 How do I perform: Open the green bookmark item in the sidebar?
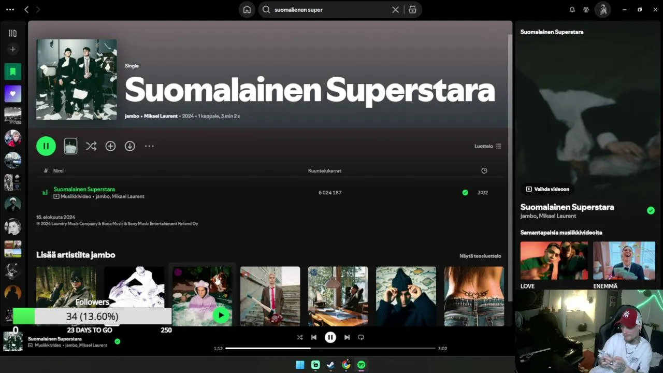tap(13, 71)
